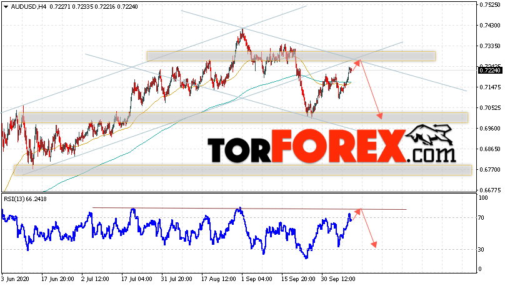Click the 0.70525 price axis label

click(490, 108)
